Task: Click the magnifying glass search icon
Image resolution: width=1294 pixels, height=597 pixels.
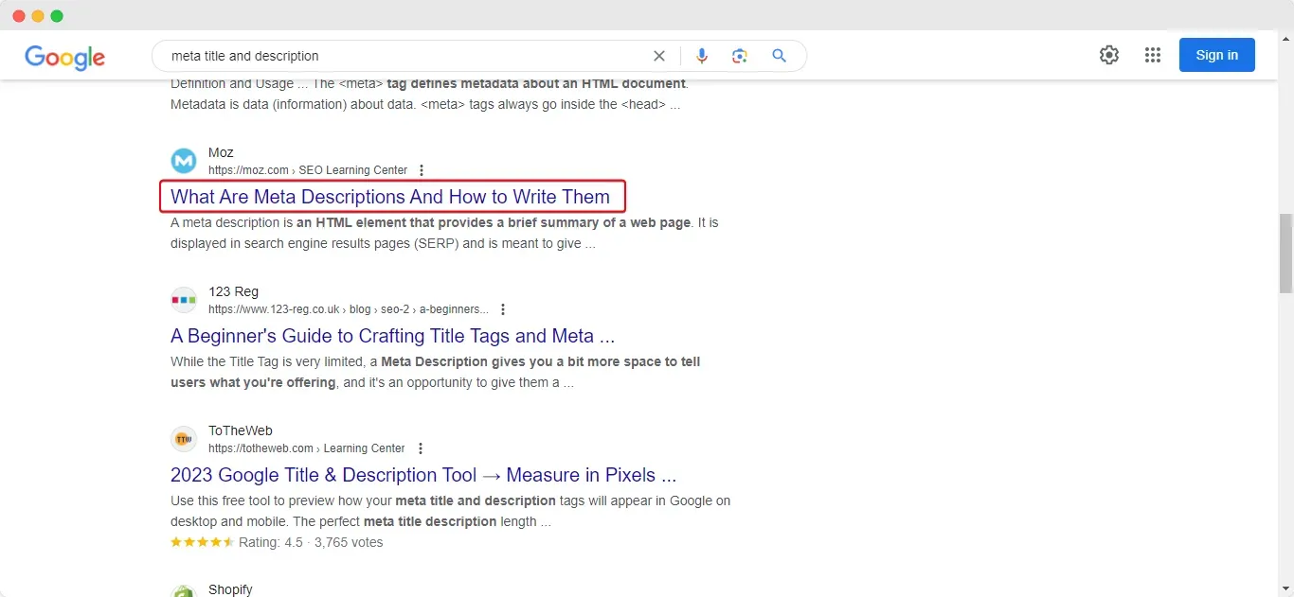Action: click(779, 56)
